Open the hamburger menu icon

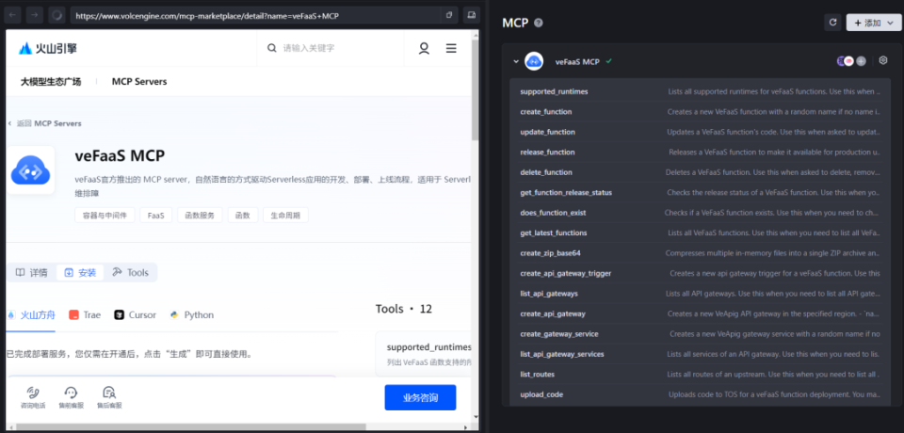[x=451, y=48]
